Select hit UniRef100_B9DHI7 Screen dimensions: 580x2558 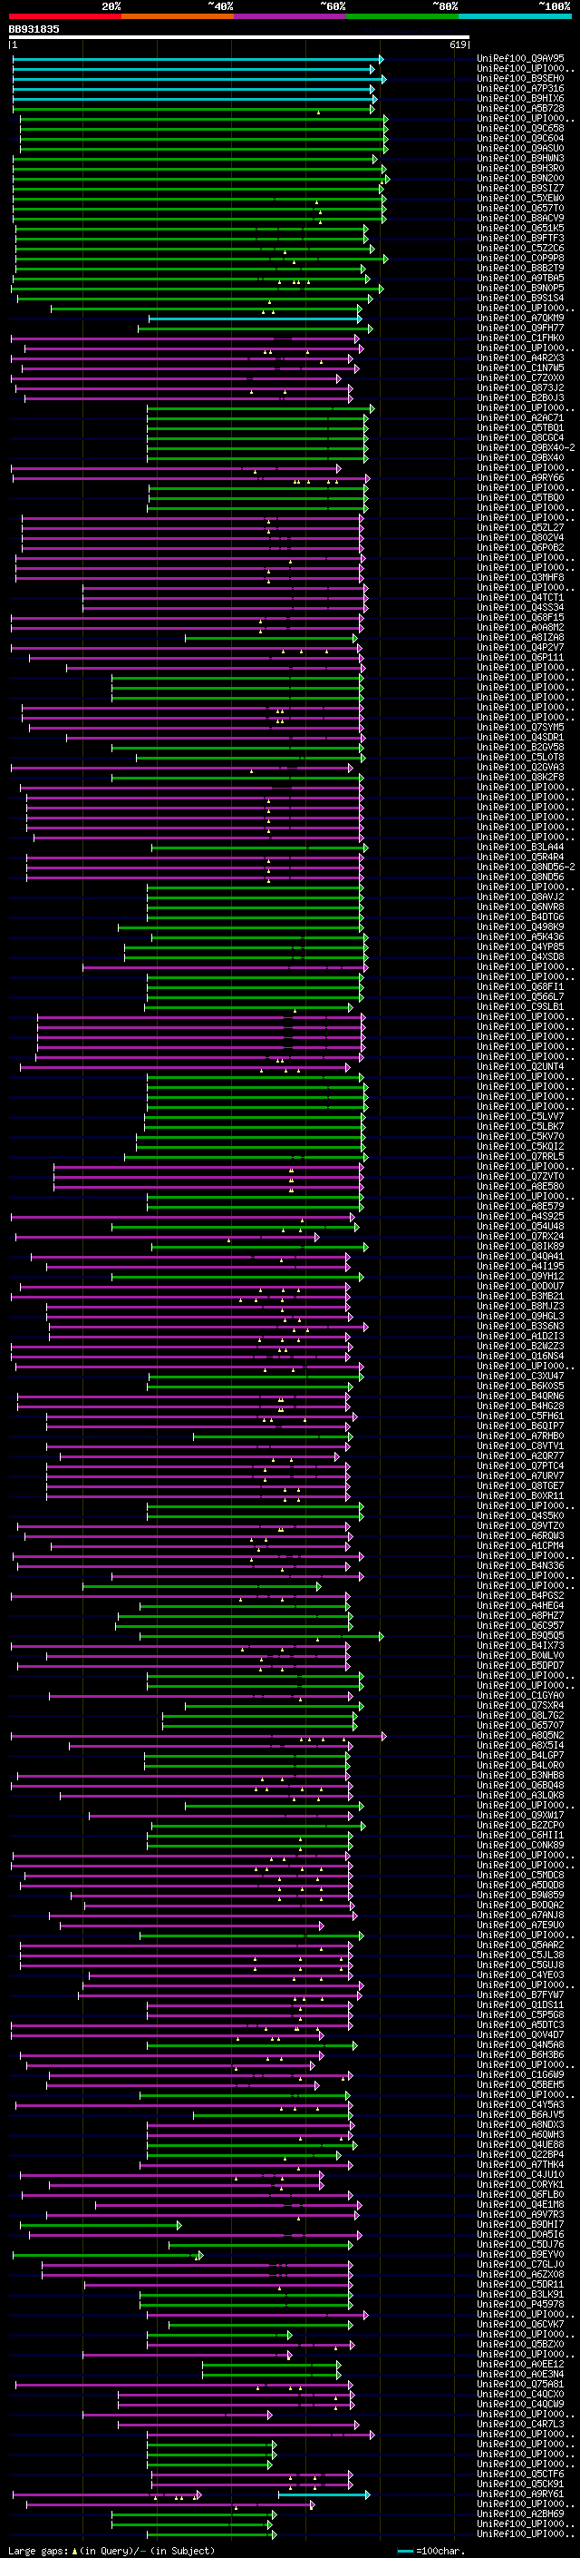(x=520, y=2224)
